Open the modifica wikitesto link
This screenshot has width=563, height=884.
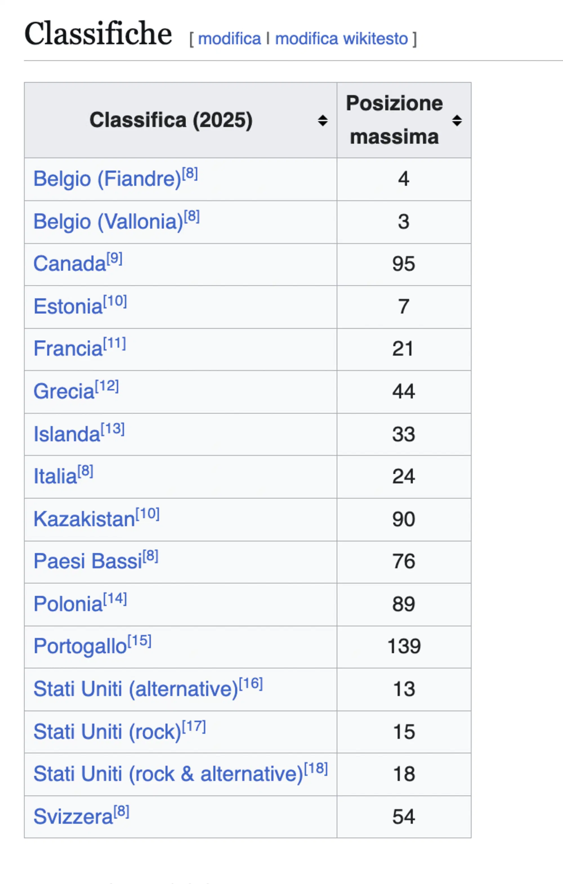click(341, 39)
